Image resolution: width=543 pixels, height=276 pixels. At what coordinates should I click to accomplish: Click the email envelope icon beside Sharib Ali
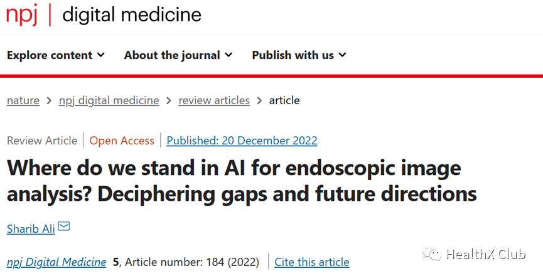(x=64, y=226)
